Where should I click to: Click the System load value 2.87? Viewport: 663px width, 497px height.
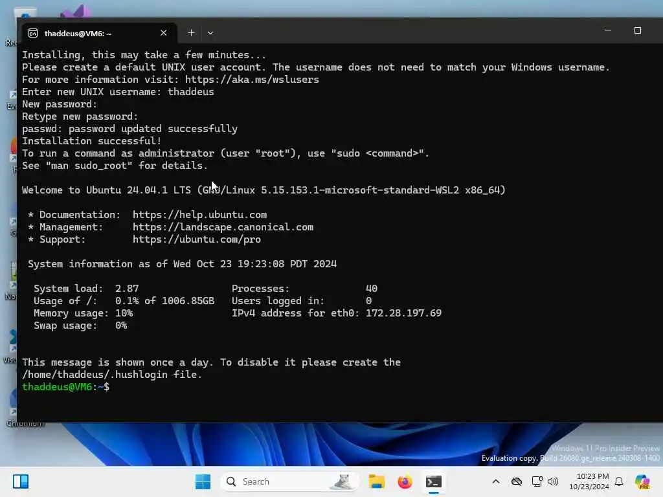tap(127, 289)
